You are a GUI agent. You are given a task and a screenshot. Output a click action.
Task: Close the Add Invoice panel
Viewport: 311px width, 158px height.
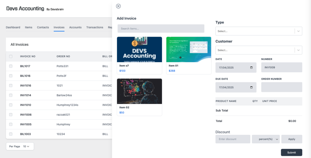tap(118, 6)
